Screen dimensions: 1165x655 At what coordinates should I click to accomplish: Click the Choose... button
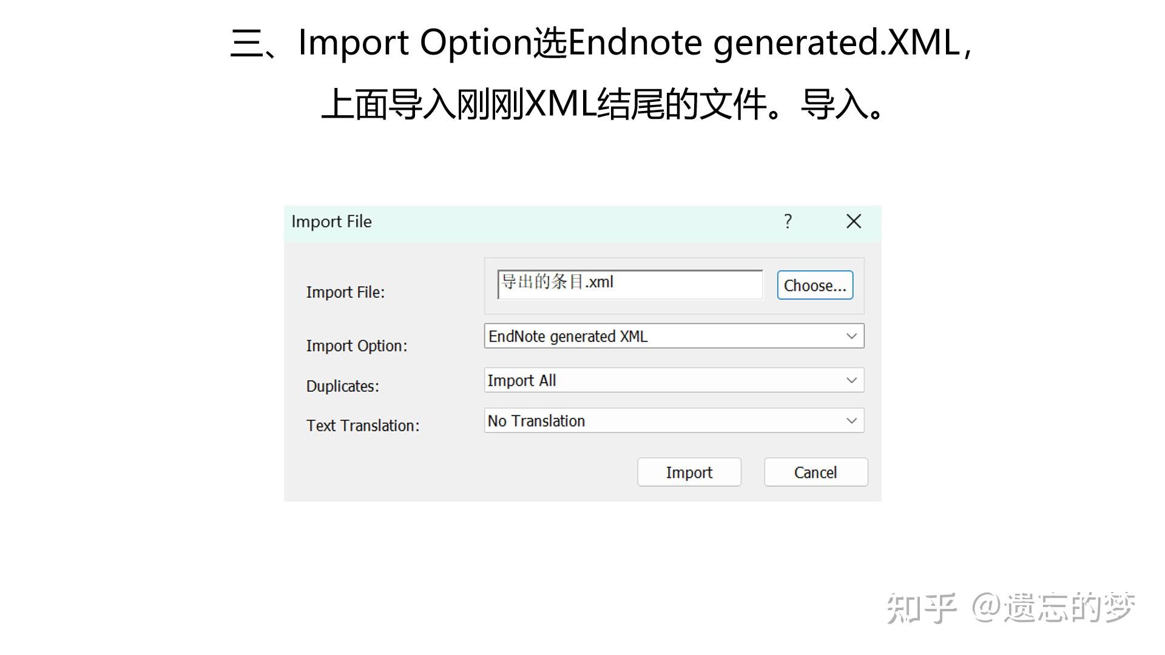tap(814, 285)
